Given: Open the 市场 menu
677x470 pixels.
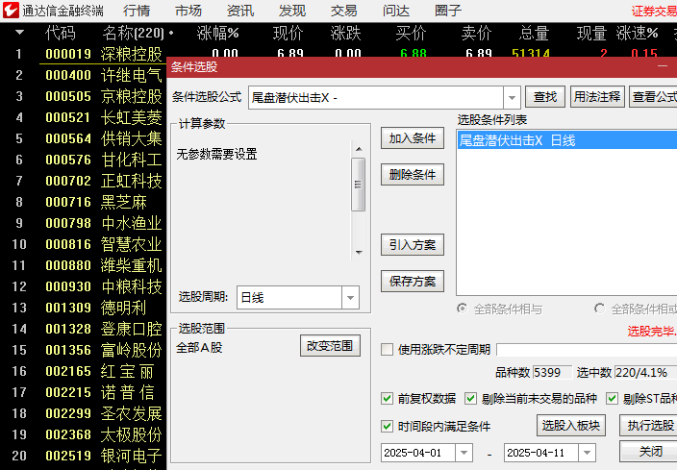Looking at the screenshot, I should [x=188, y=11].
